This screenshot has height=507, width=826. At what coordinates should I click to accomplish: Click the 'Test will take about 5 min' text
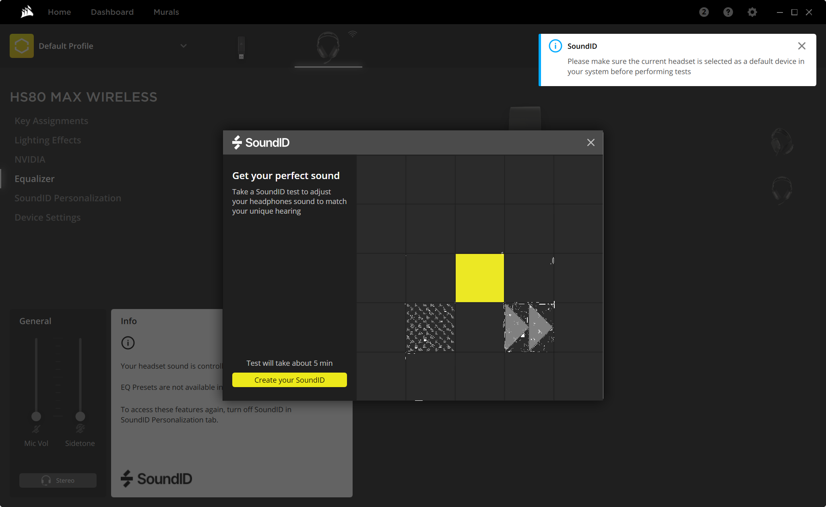[289, 363]
